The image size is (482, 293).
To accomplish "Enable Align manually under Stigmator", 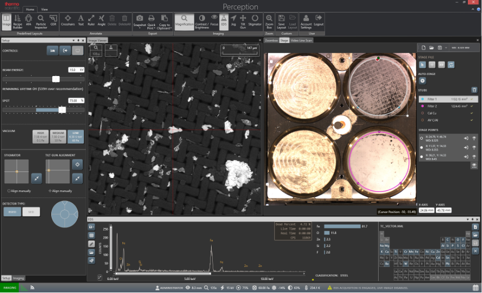I will click(19, 191).
